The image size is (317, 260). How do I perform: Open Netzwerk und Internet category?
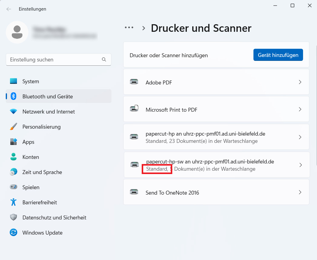(59, 111)
